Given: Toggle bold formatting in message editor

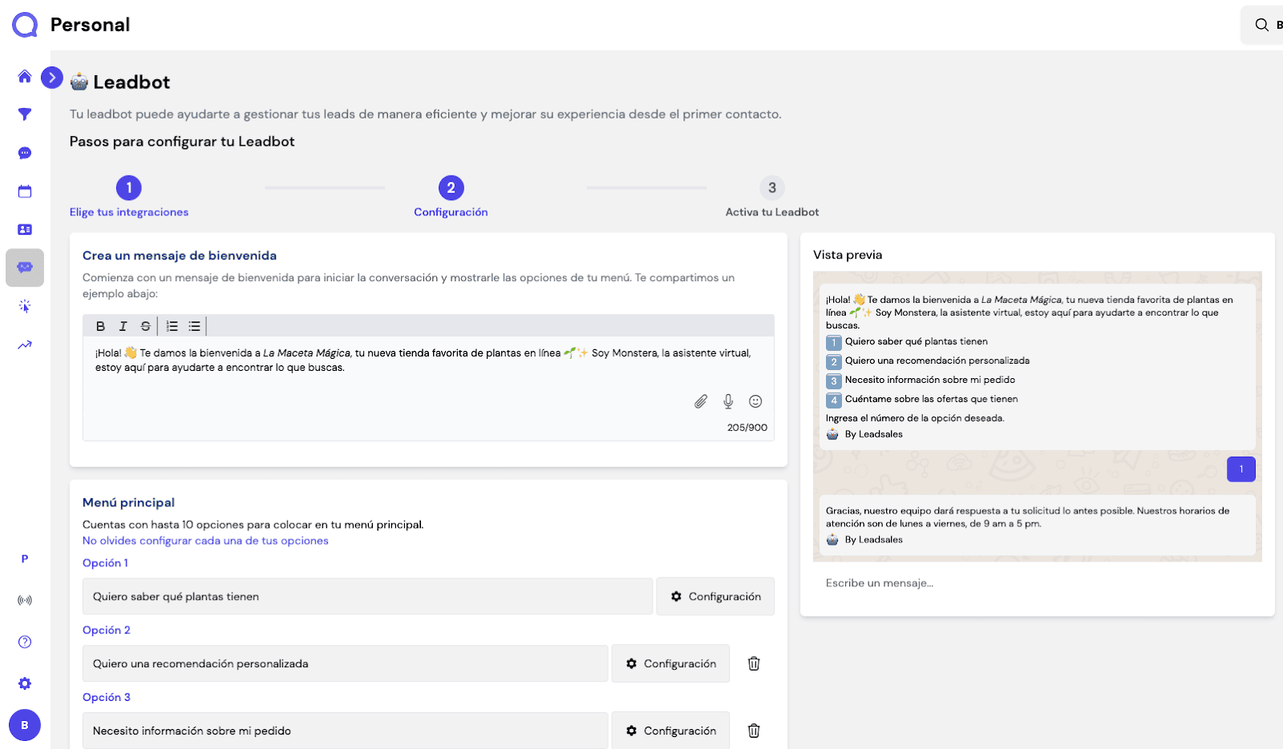Looking at the screenshot, I should 100,326.
